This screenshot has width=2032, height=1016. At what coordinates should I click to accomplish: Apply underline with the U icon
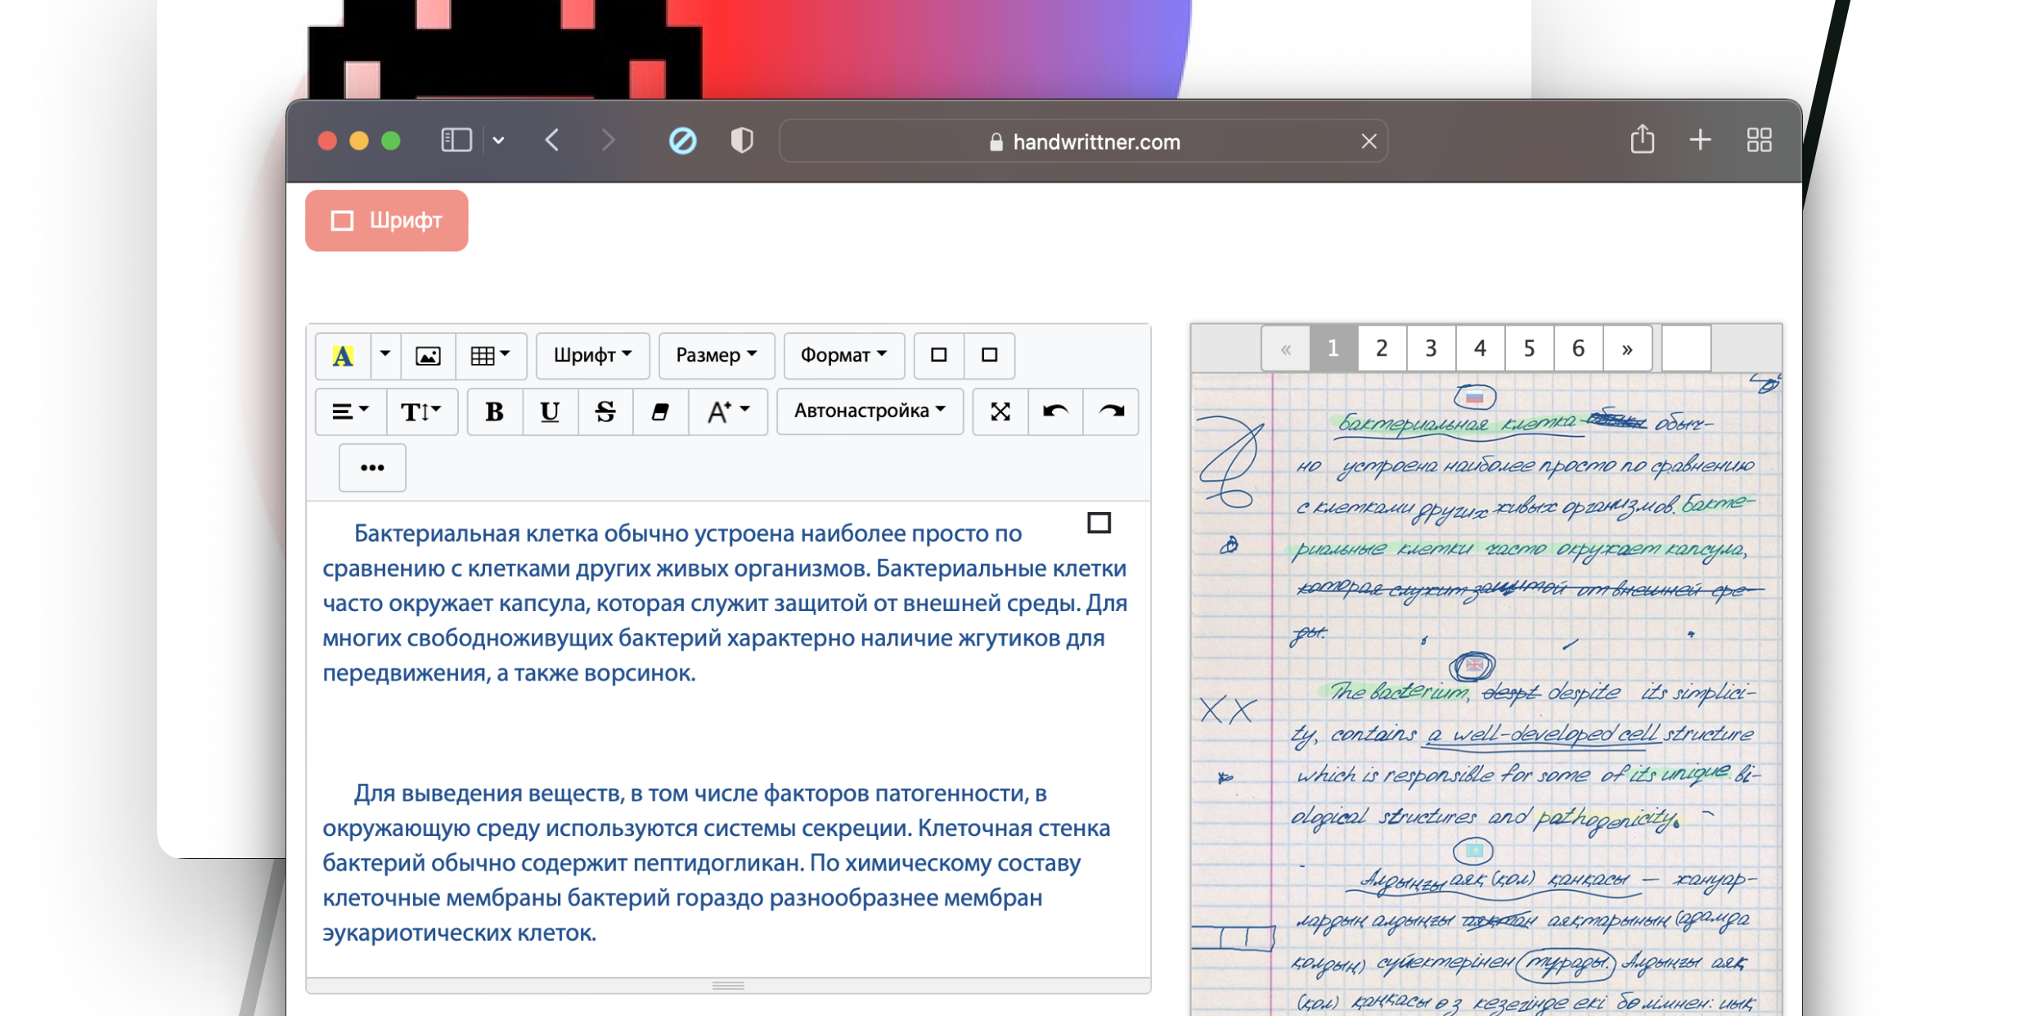[550, 411]
